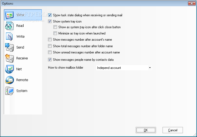This screenshot has width=197, height=137.
Task: Switch to the Write label
Action: 20,37
